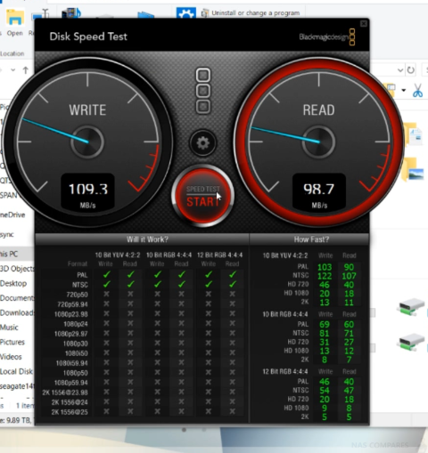Open Downloads in navigation pane
This screenshot has width=428, height=453.
click(x=17, y=313)
